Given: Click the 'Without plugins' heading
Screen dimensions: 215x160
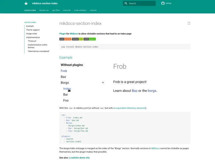Looking at the screenshot, I should click(x=72, y=65).
